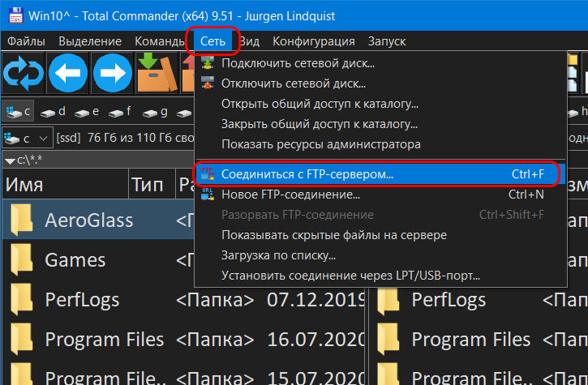The height and width of the screenshot is (385, 588).
Task: Select Program Files in the left panel
Action: [105, 340]
